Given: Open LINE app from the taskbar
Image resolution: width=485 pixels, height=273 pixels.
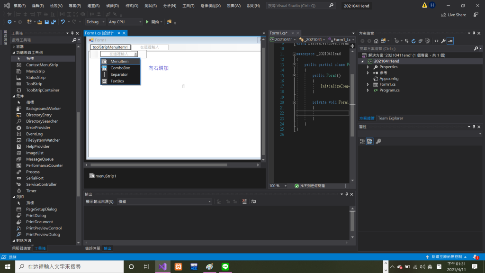Looking at the screenshot, I should coord(225,266).
